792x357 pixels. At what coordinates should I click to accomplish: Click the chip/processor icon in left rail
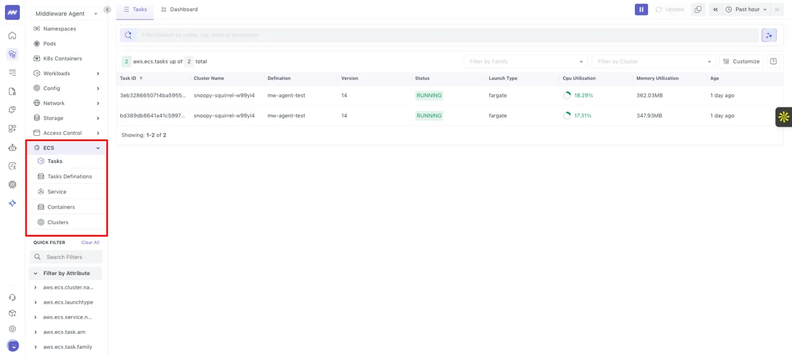12,184
